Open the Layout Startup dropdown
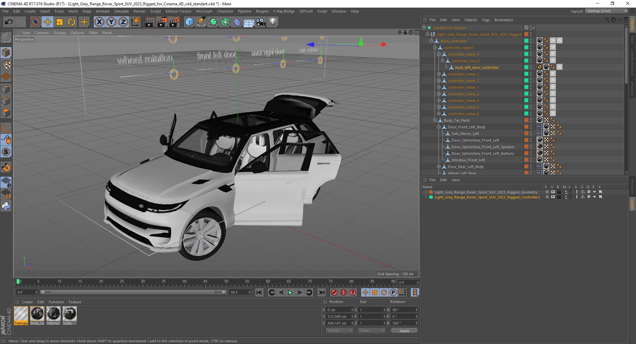The image size is (636, 344). click(607, 11)
